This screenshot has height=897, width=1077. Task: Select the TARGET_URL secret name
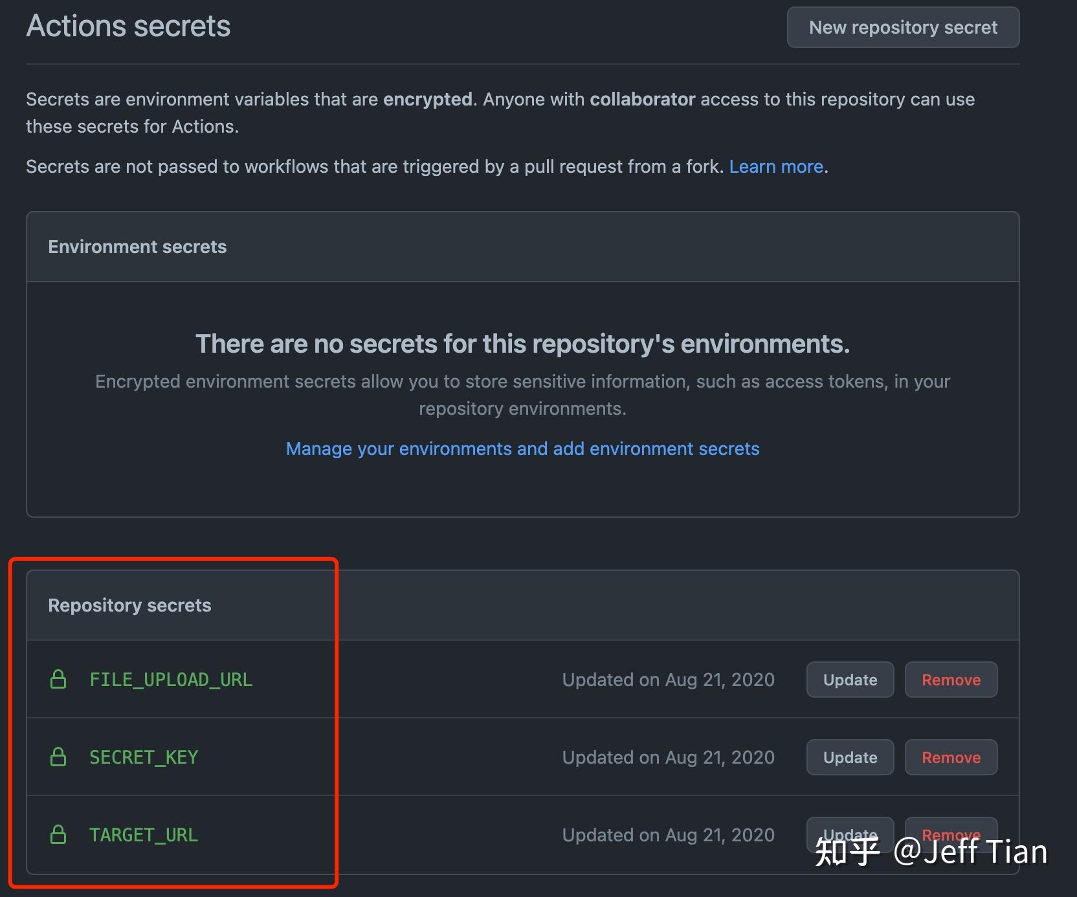tap(144, 835)
